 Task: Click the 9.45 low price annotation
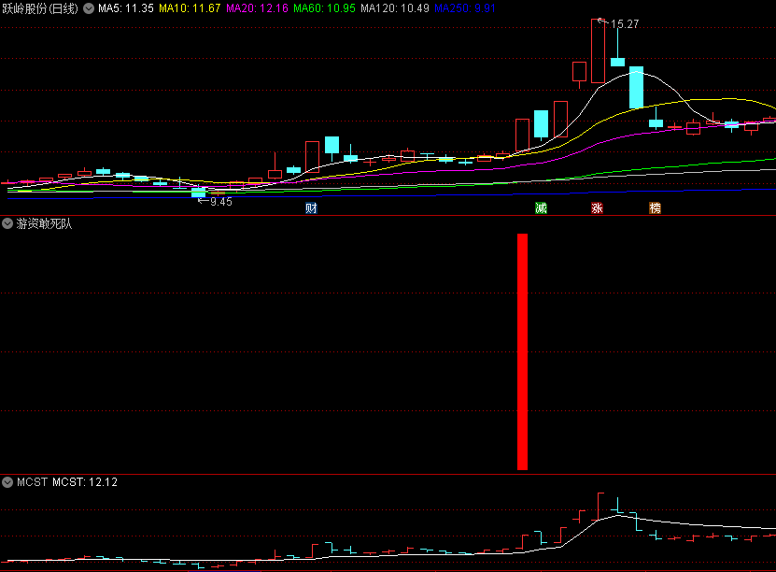pyautogui.click(x=220, y=202)
